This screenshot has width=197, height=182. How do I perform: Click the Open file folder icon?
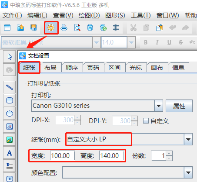point(20,27)
